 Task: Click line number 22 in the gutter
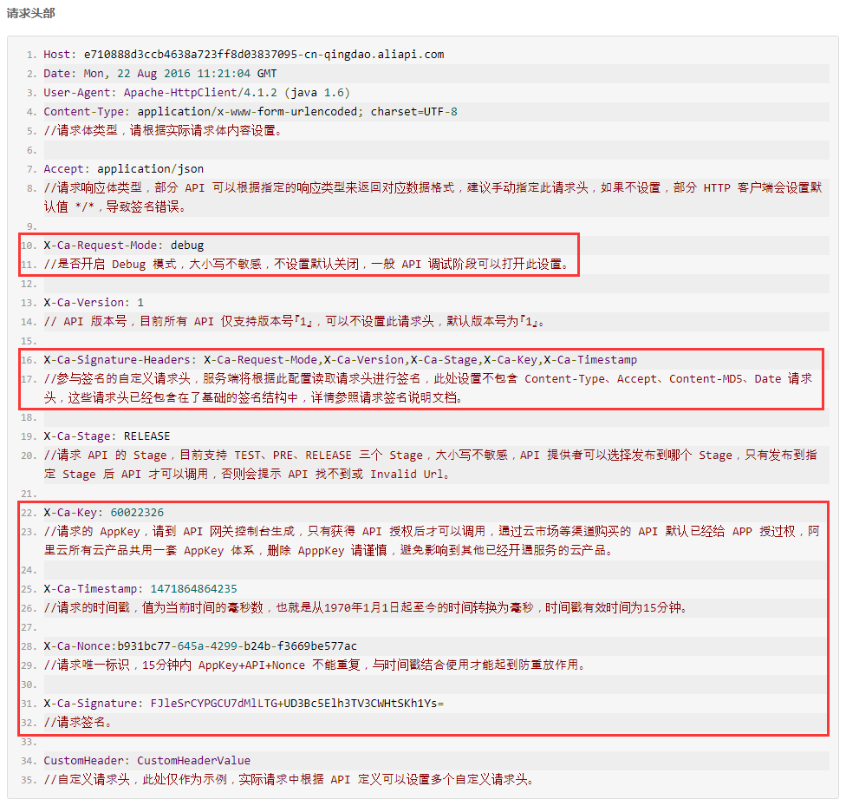(29, 514)
